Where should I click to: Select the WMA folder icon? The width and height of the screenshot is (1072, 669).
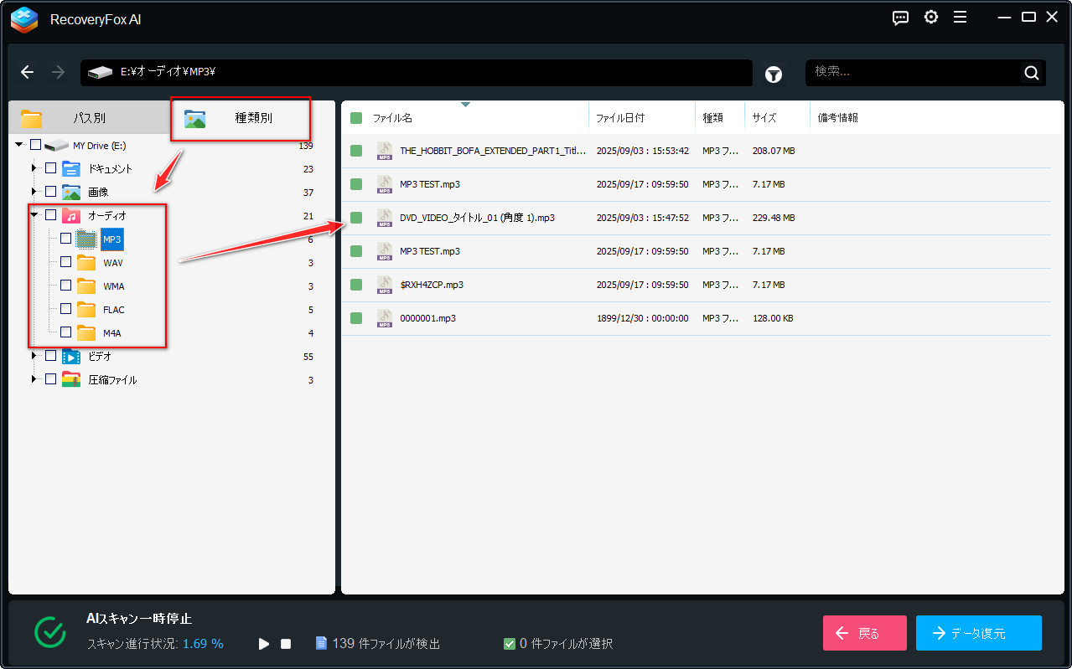coord(86,286)
